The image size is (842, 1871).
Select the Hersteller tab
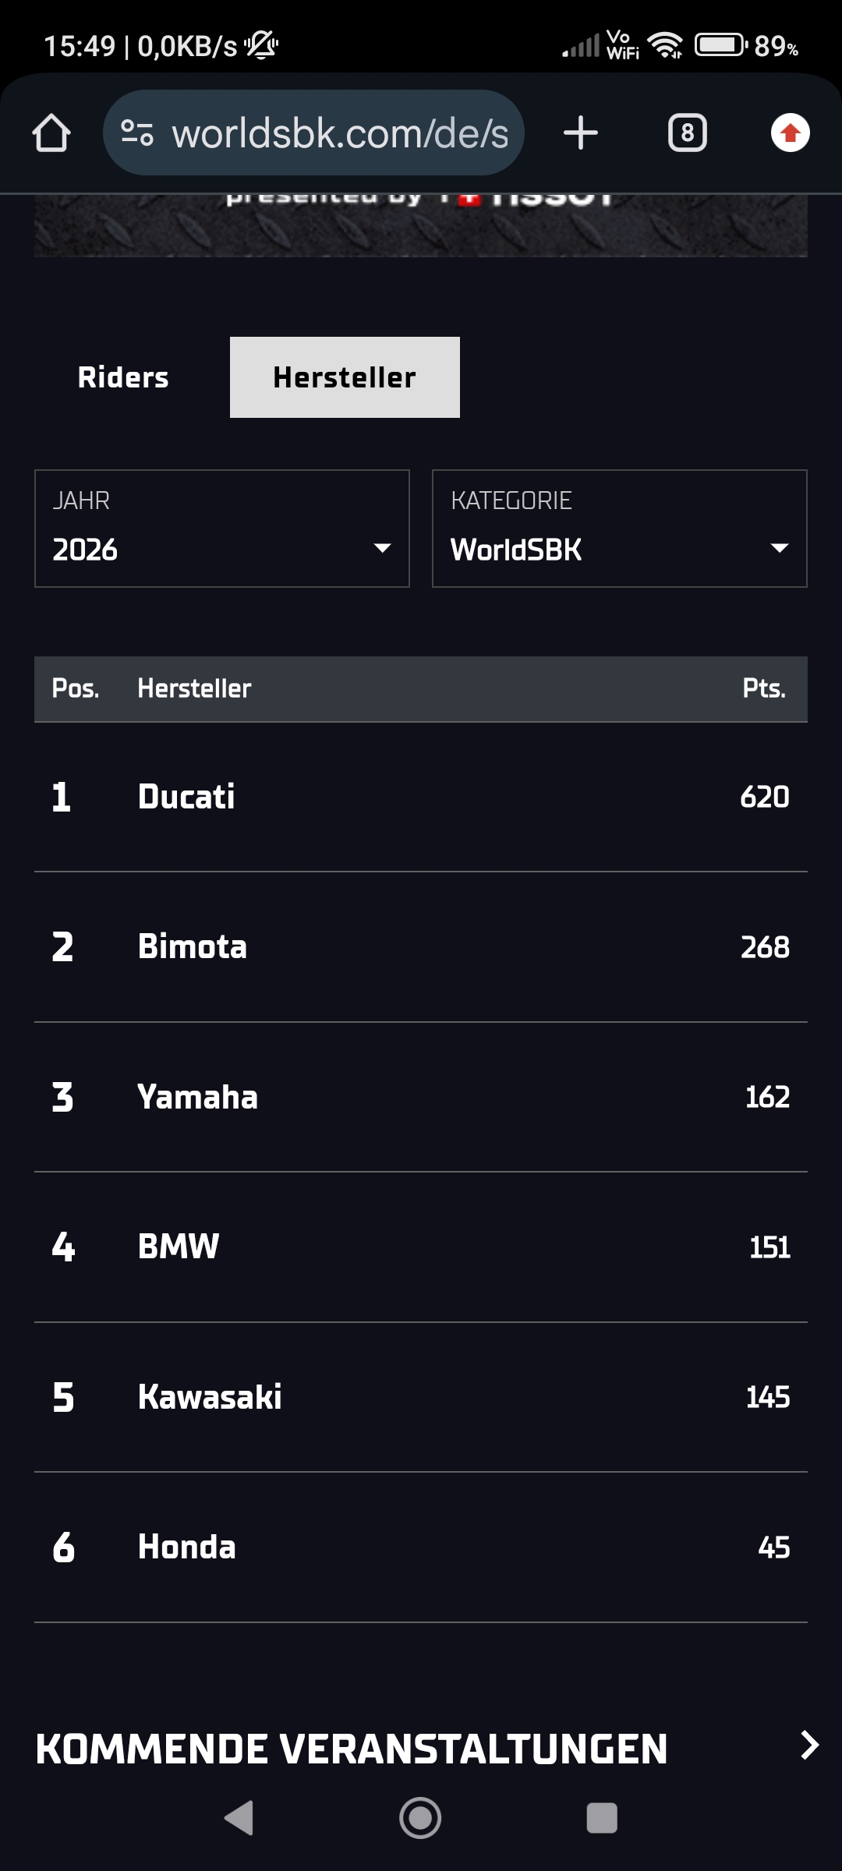click(x=345, y=377)
